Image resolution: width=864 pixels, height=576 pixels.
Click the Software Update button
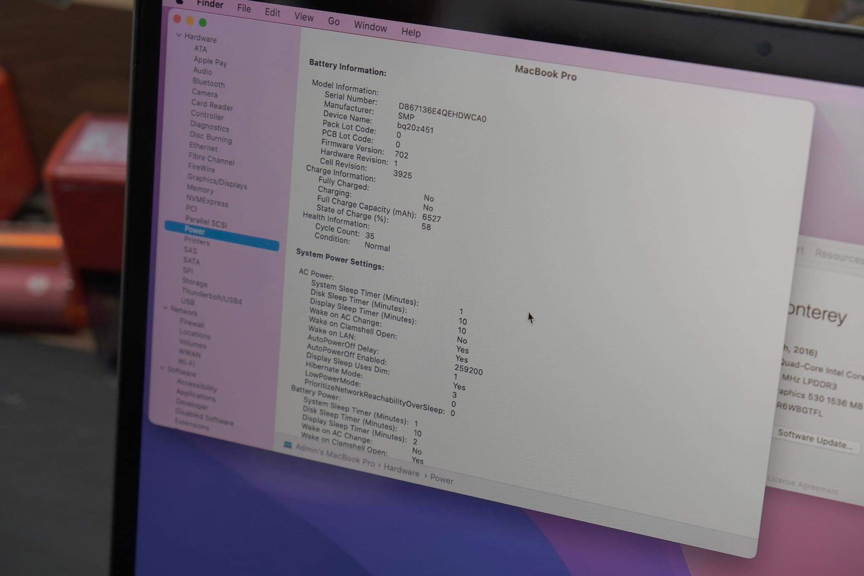pos(814,439)
